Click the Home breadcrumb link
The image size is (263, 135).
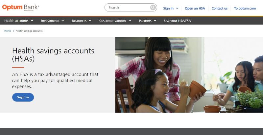coord(8,31)
